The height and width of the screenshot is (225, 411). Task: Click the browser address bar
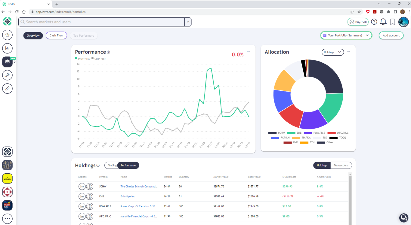click(190, 12)
